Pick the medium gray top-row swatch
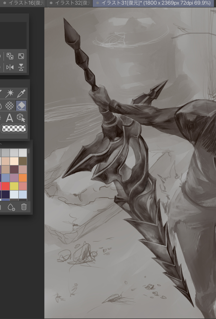Viewport: 216px width, 319px height. (6, 153)
